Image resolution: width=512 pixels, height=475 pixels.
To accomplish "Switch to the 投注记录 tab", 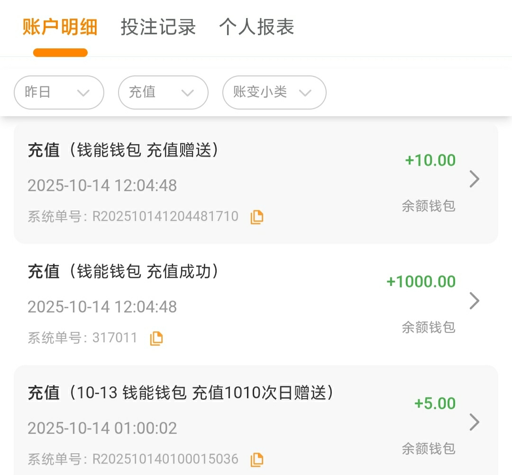I will [158, 27].
